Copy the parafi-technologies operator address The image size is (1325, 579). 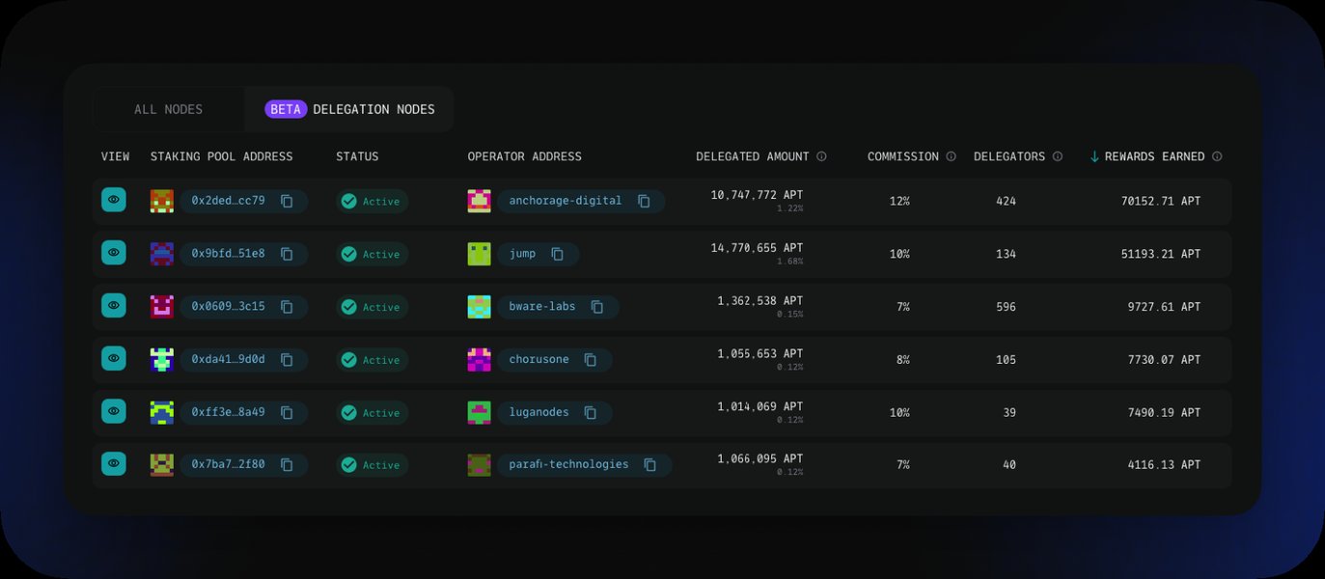point(650,465)
